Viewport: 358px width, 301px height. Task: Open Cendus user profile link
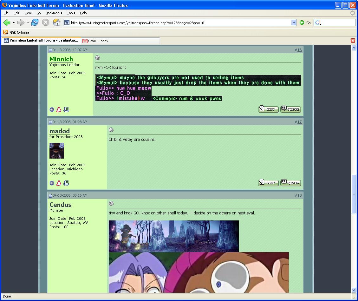click(60, 205)
